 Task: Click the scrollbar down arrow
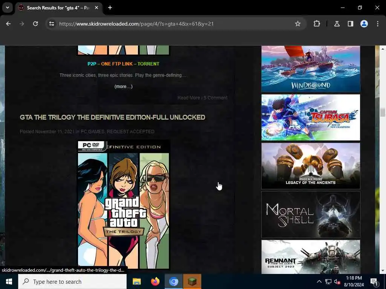pyautogui.click(x=383, y=271)
